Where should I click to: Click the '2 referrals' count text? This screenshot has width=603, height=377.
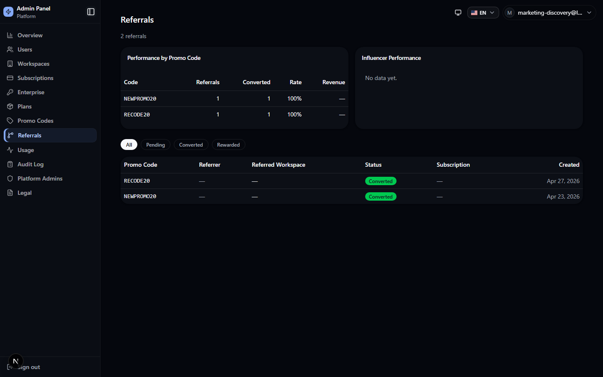(134, 36)
